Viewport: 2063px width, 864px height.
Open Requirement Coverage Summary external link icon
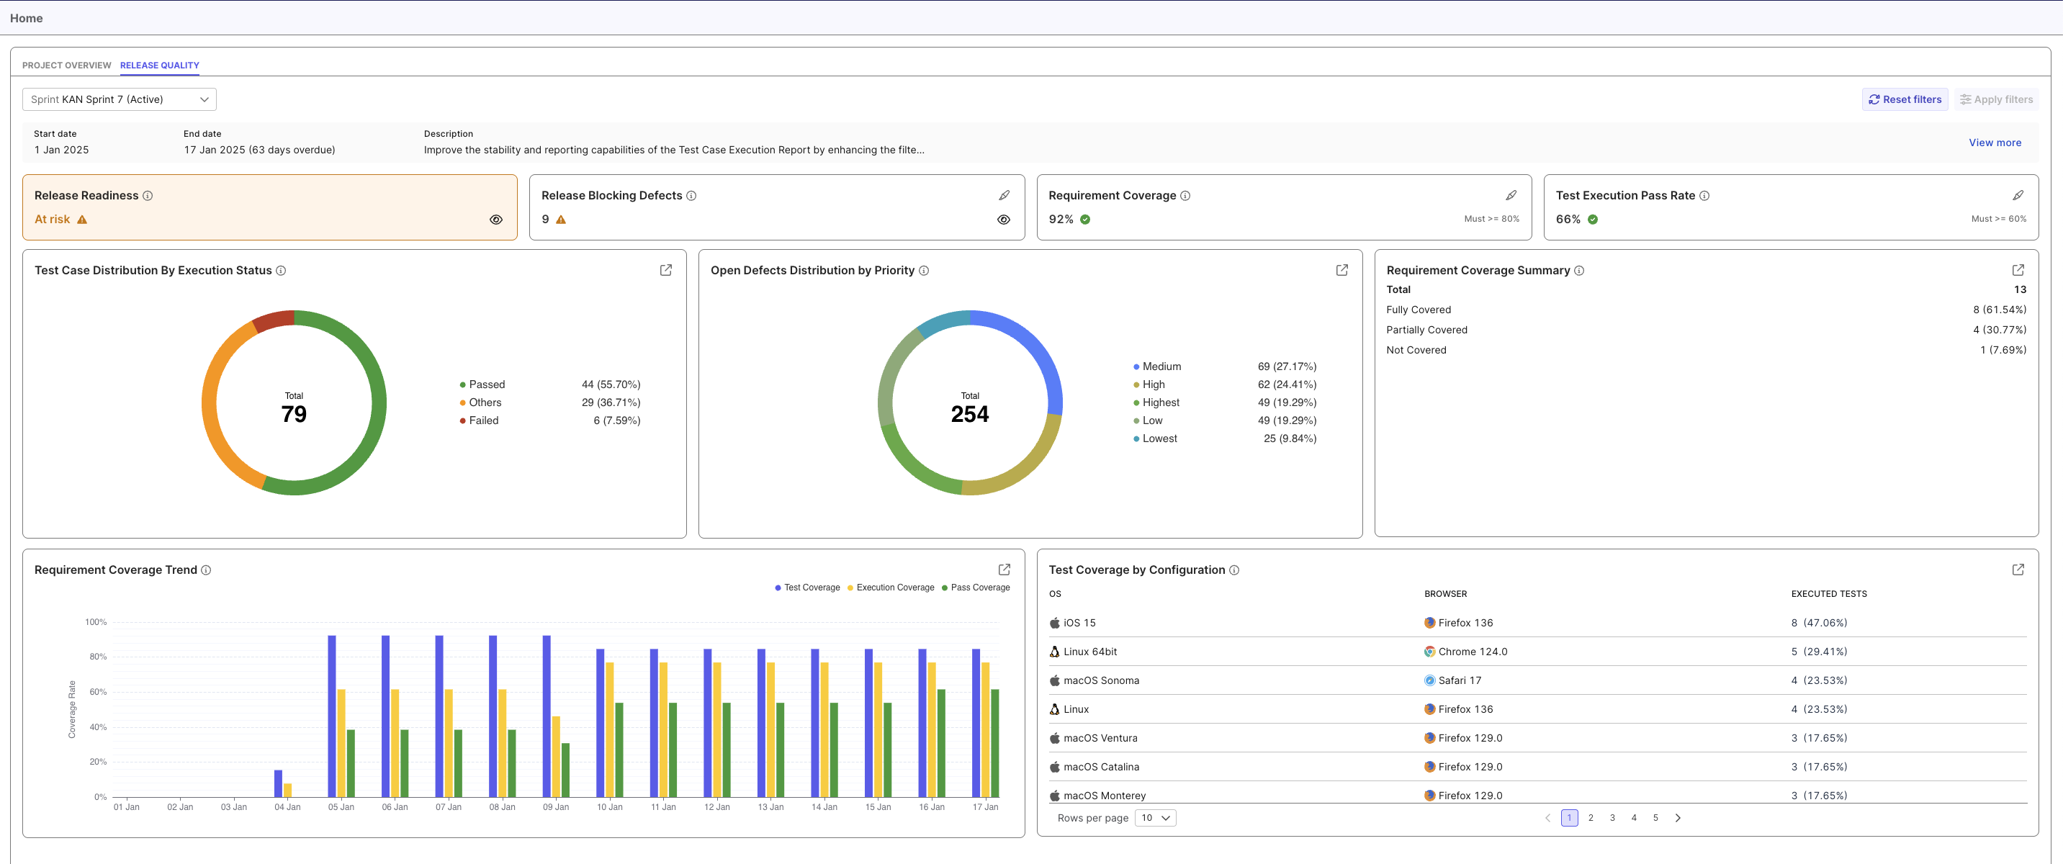pos(2019,270)
